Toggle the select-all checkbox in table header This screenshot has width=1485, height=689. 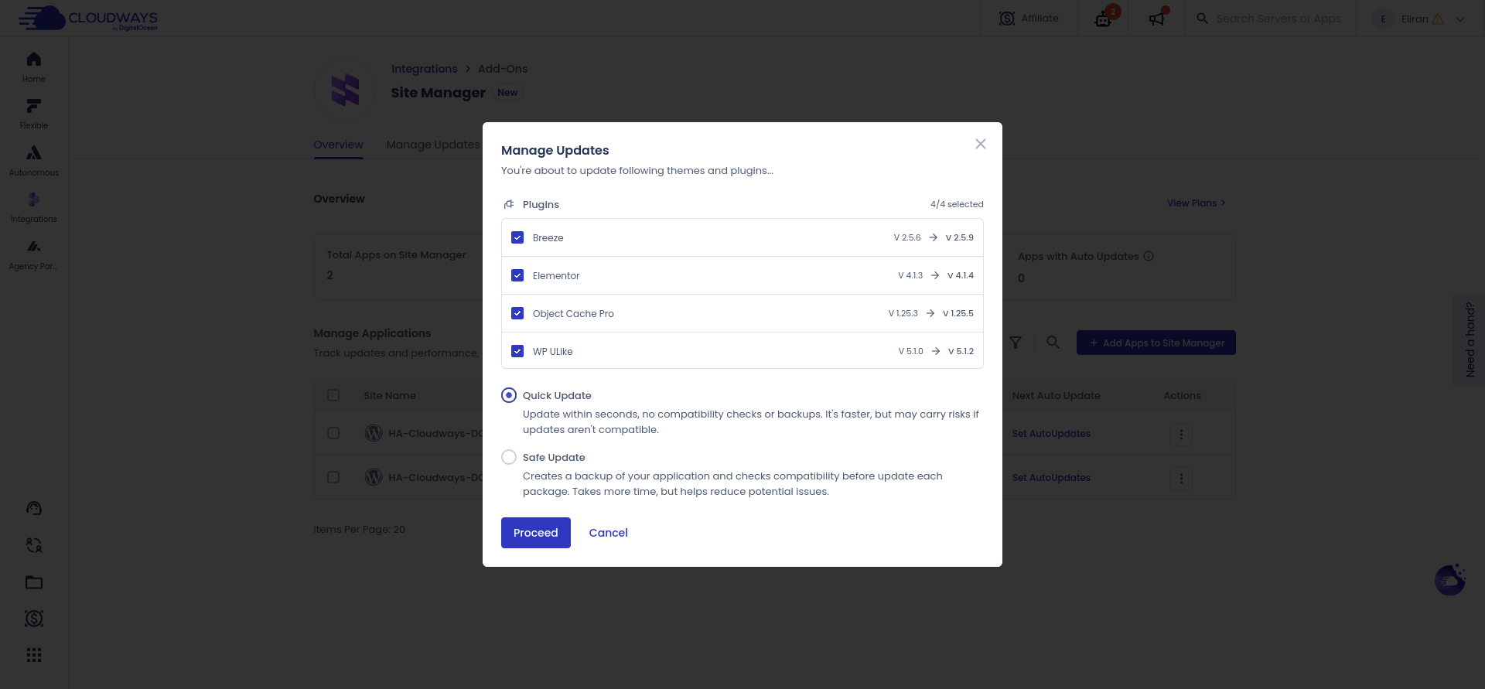point(333,395)
